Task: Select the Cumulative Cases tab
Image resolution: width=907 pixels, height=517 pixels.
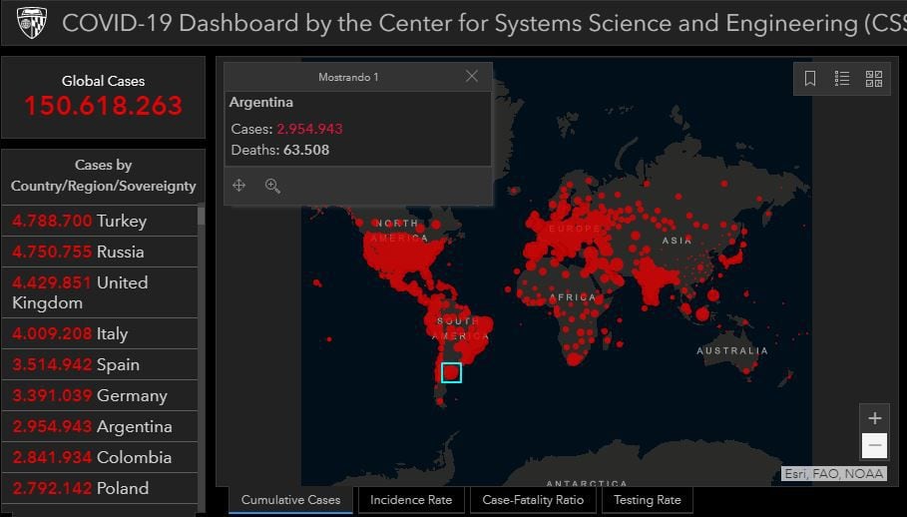Action: point(290,500)
